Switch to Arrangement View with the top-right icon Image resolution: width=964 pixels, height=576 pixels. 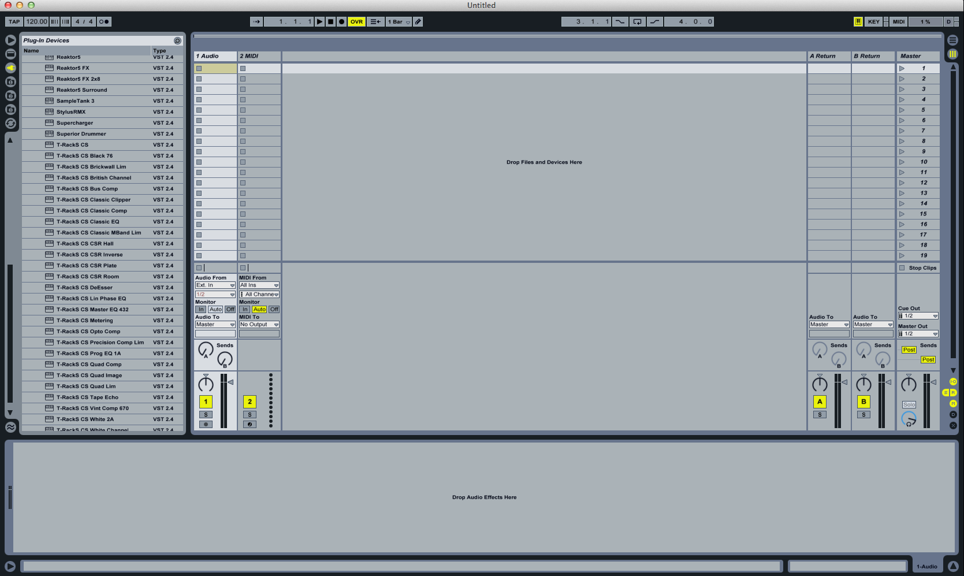[x=952, y=40]
